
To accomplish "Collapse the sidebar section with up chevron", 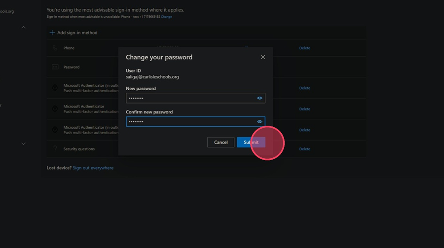I will [x=24, y=27].
